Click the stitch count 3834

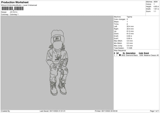pos(155,2)
